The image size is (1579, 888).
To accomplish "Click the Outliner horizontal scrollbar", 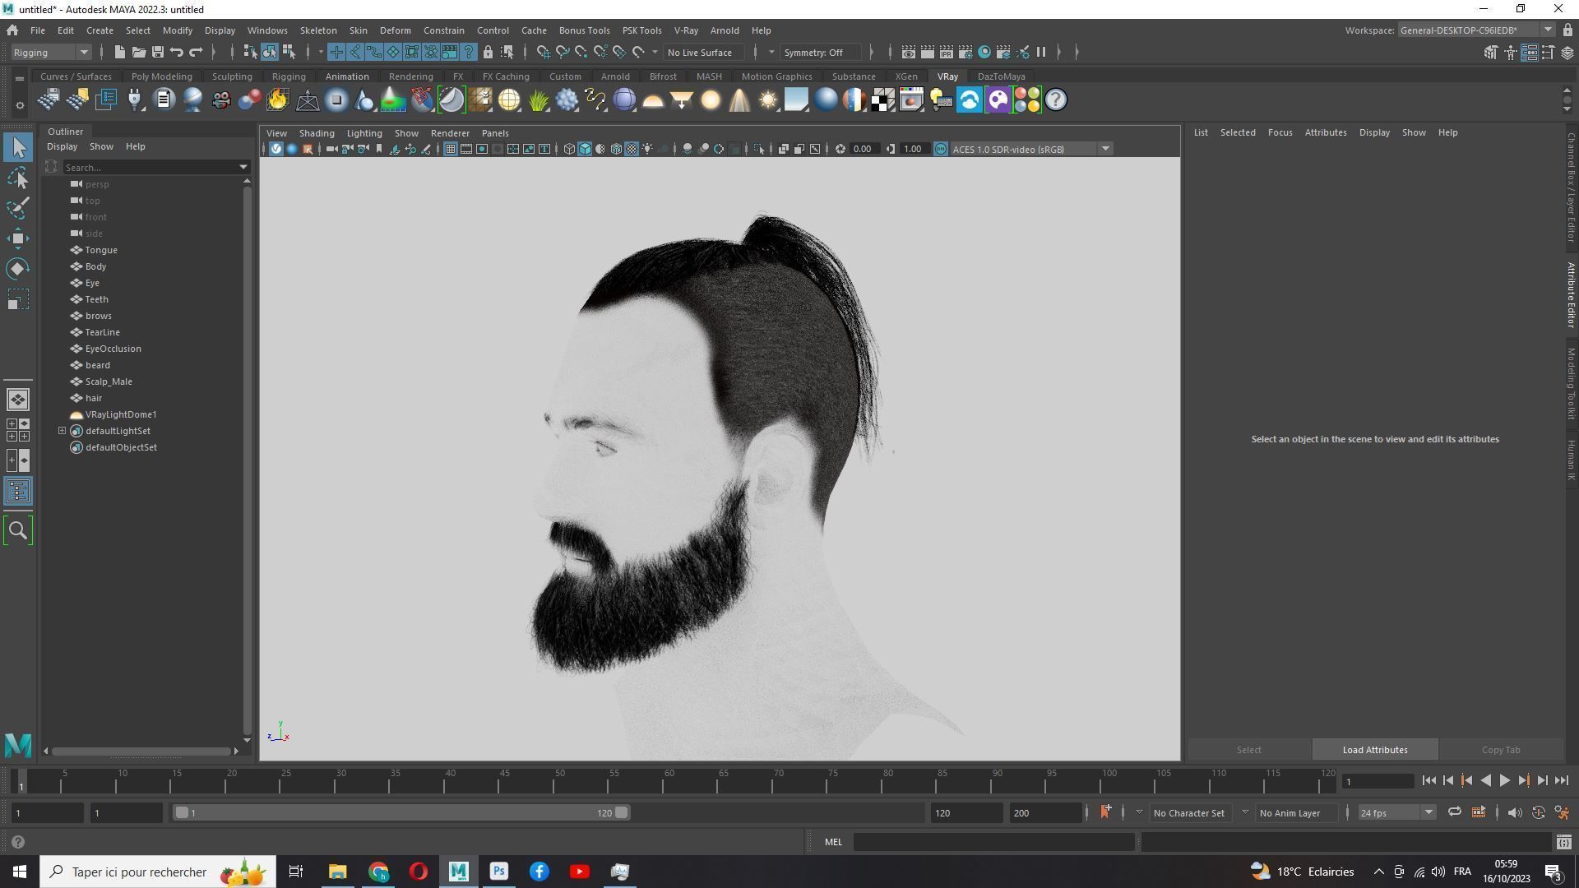I will 141,752.
